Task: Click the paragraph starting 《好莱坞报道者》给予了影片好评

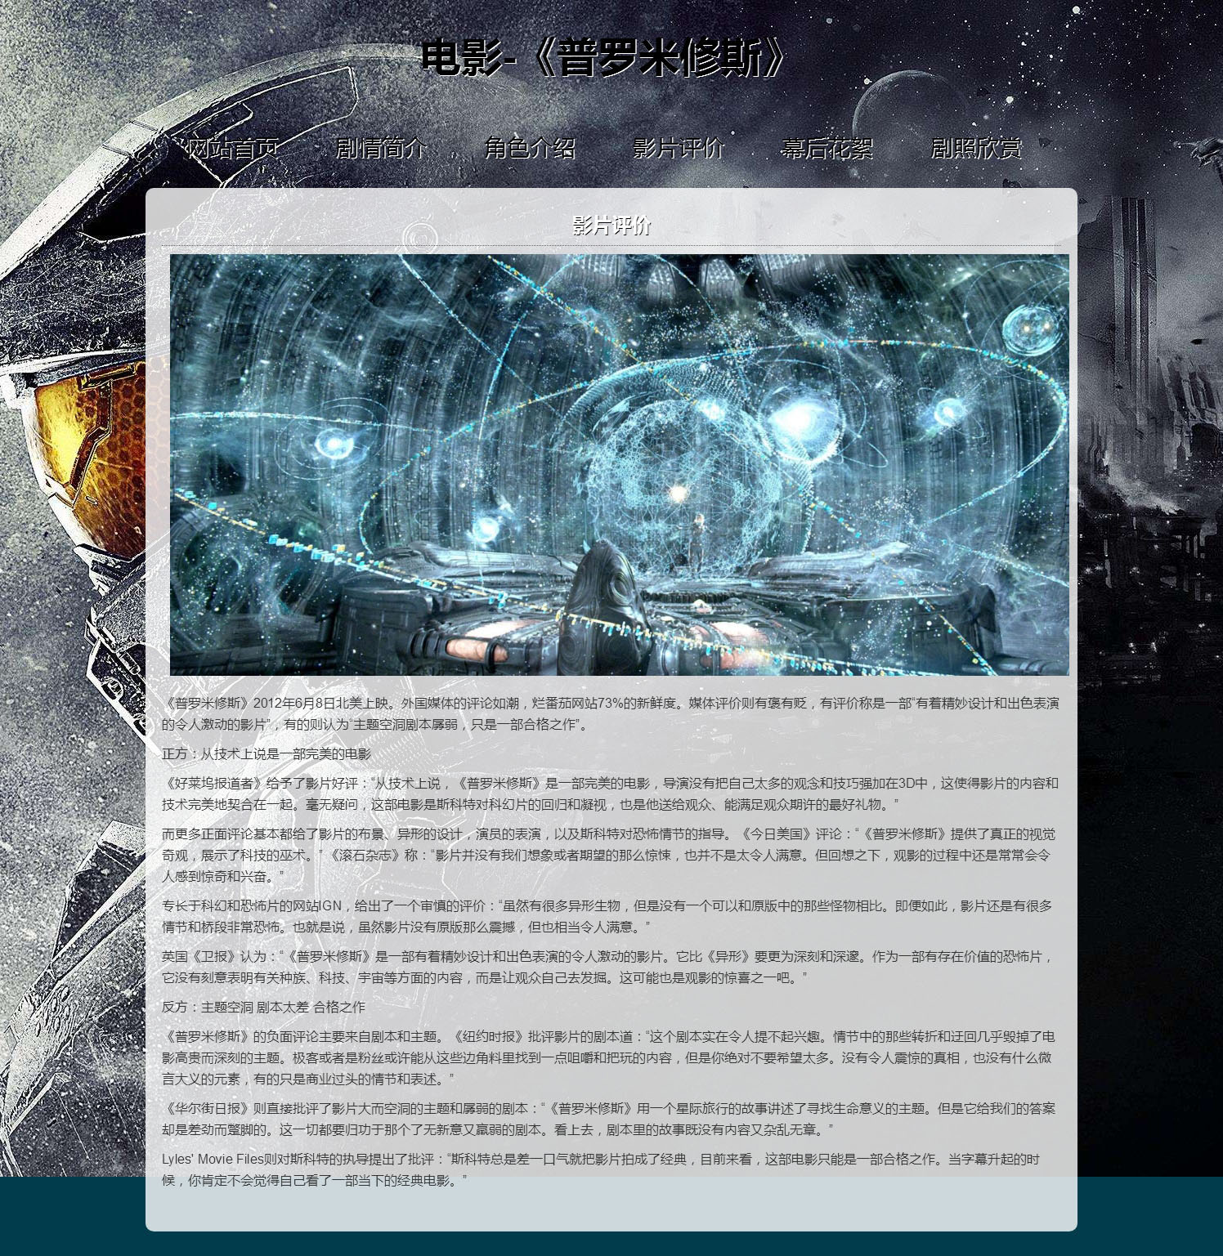Action: [611, 793]
